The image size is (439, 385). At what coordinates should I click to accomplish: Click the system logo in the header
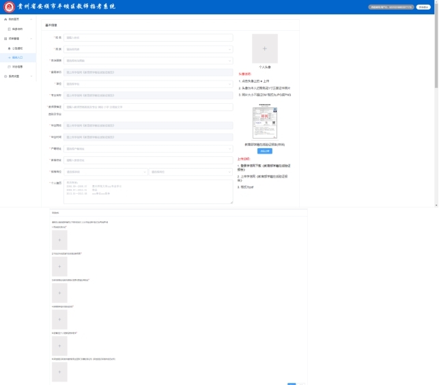(10, 7)
